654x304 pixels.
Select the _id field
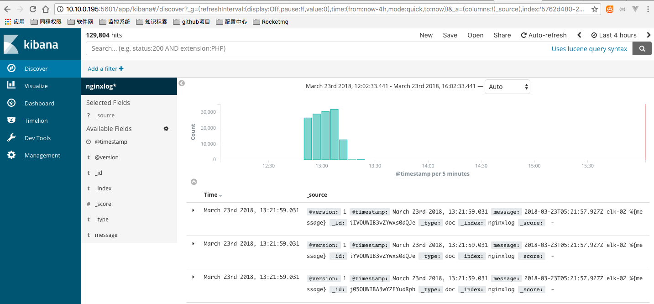pyautogui.click(x=98, y=173)
